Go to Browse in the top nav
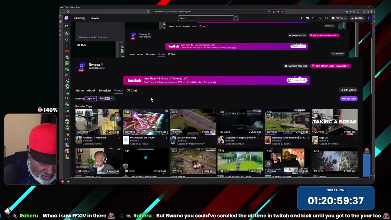Image resolution: width=391 pixels, height=220 pixels. tap(94, 18)
